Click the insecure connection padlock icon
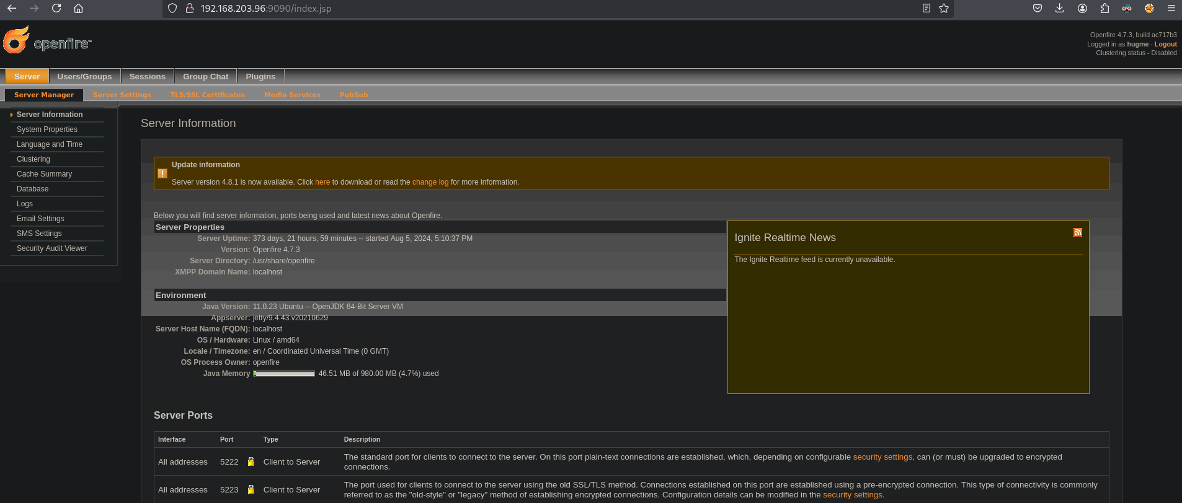Image resolution: width=1182 pixels, height=503 pixels. tap(190, 8)
